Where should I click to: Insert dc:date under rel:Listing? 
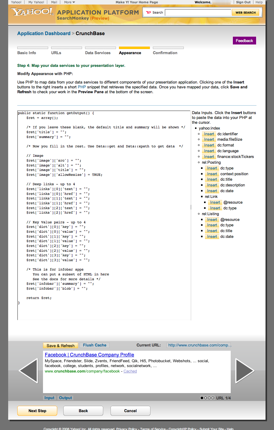pyautogui.click(x=212, y=237)
